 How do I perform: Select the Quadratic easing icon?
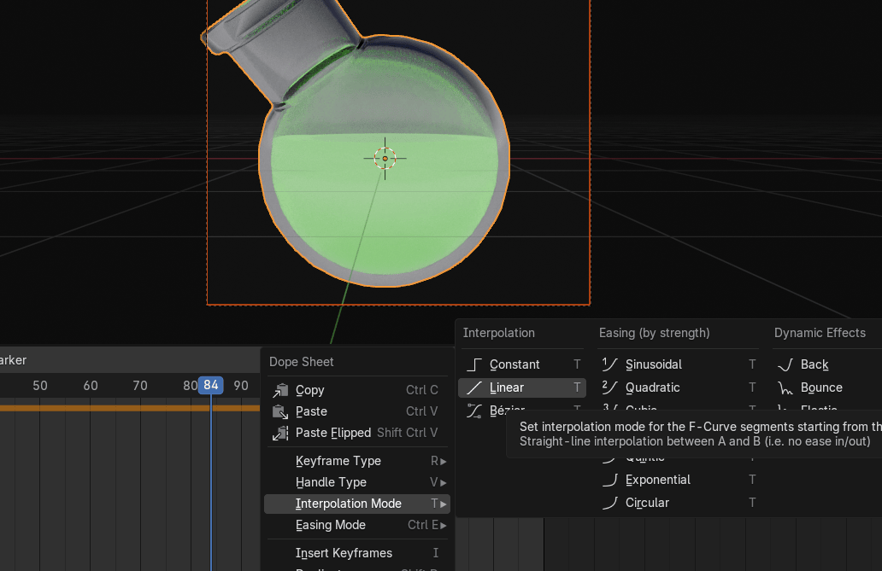tap(610, 387)
